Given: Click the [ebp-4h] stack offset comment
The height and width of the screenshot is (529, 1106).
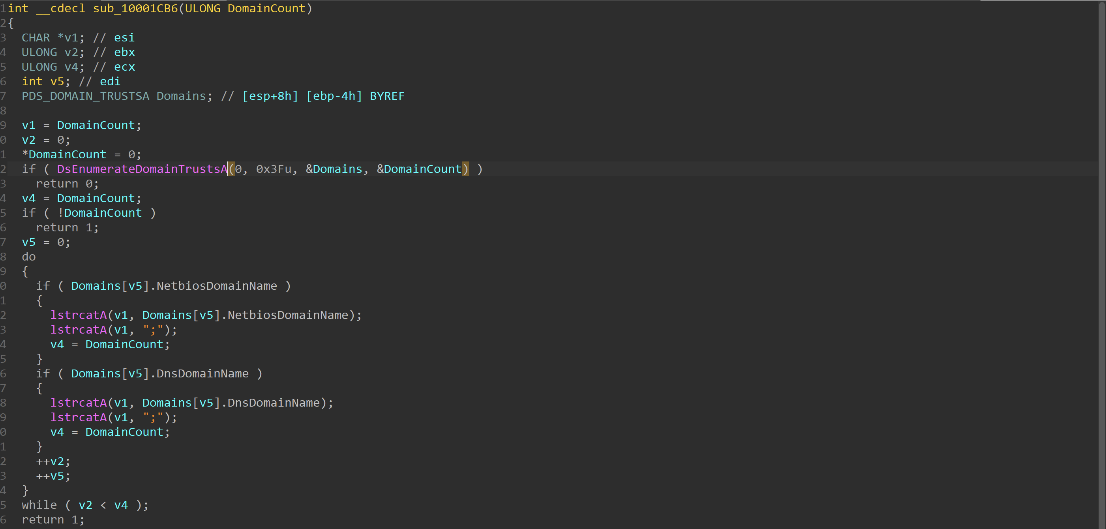Looking at the screenshot, I should tap(334, 96).
